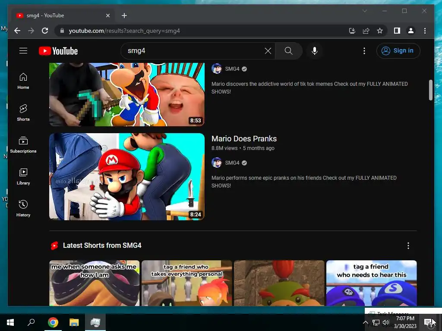This screenshot has width=442, height=331.
Task: Open Latest Shorts options three-dot menu
Action: coord(408,246)
